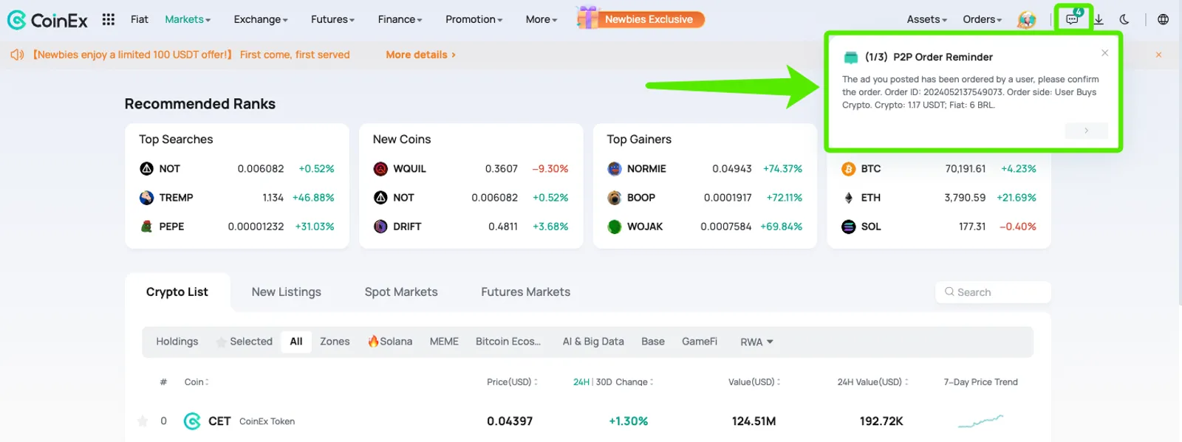Switch to the Futures Markets tab
Image resolution: width=1182 pixels, height=442 pixels.
tap(526, 292)
